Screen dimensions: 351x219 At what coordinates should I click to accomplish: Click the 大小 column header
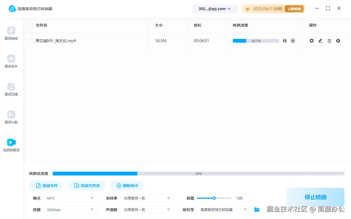point(159,25)
